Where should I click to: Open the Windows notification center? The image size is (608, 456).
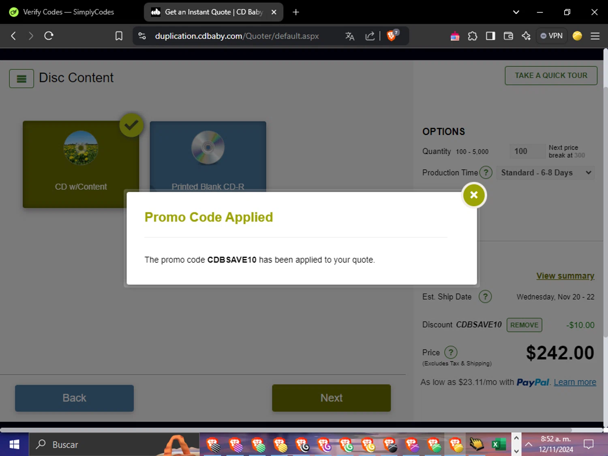pyautogui.click(x=589, y=445)
